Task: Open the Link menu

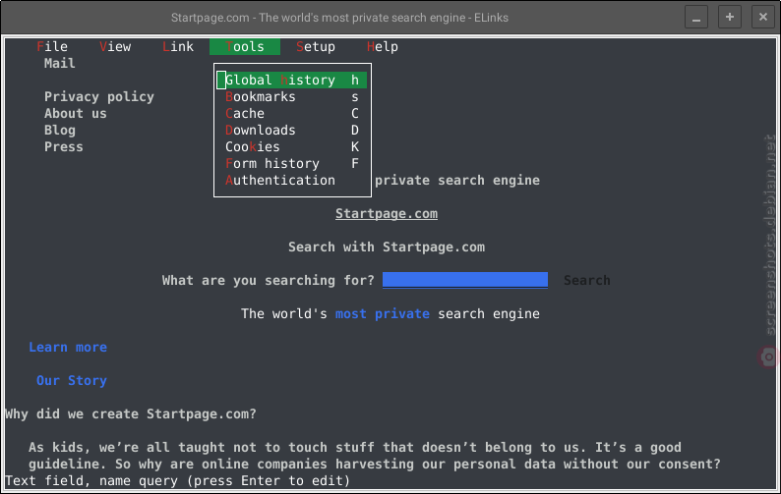Action: coord(178,47)
